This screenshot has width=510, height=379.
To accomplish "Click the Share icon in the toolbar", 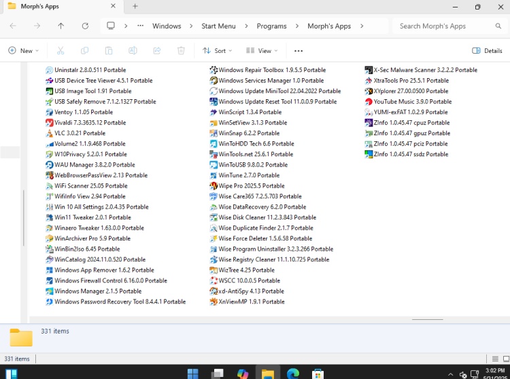I will [x=157, y=51].
